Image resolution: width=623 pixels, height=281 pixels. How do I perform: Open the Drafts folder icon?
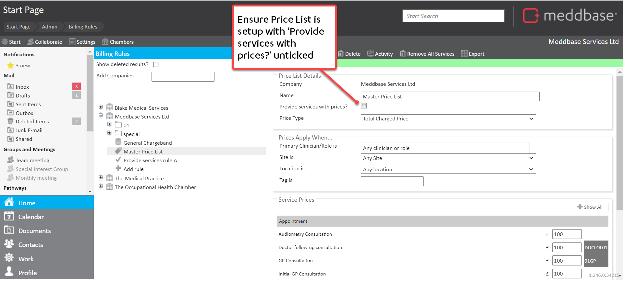click(10, 95)
